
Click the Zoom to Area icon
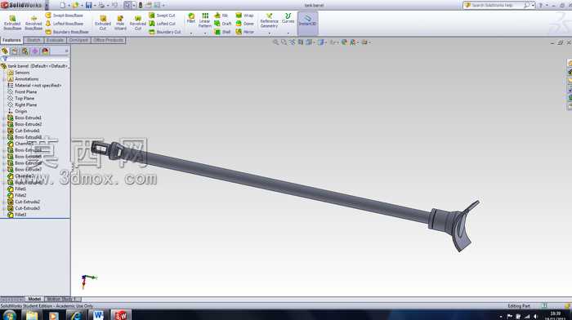tap(284, 42)
